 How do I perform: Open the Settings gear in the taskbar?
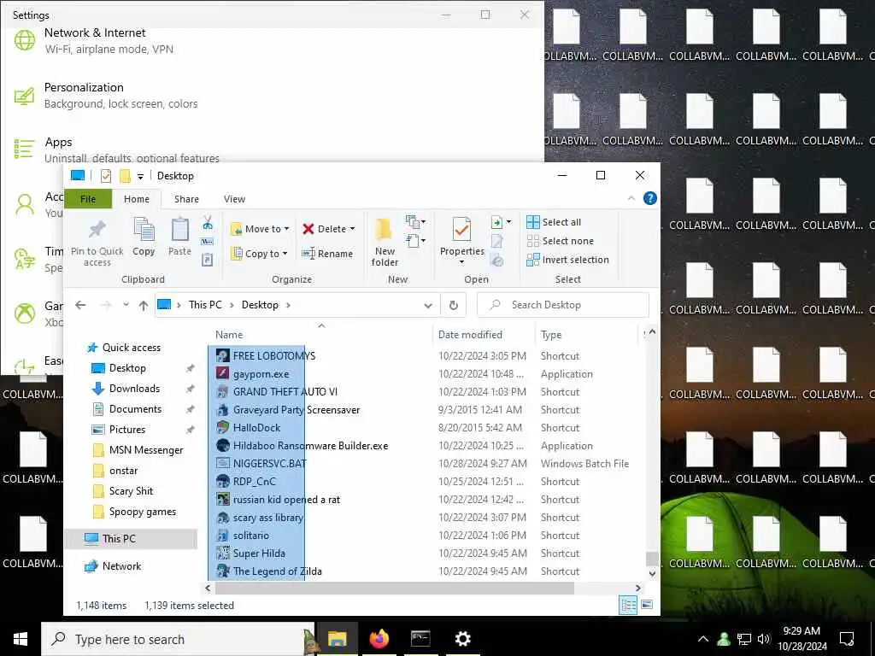(462, 639)
